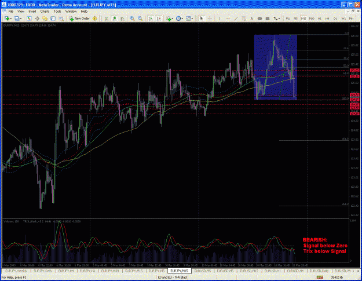Image resolution: width=362 pixels, height=281 pixels.
Task: Click the EJ and EU profile status
Action: coord(172,278)
